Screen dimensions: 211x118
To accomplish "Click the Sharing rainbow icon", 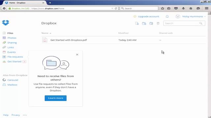I will point(4,43).
